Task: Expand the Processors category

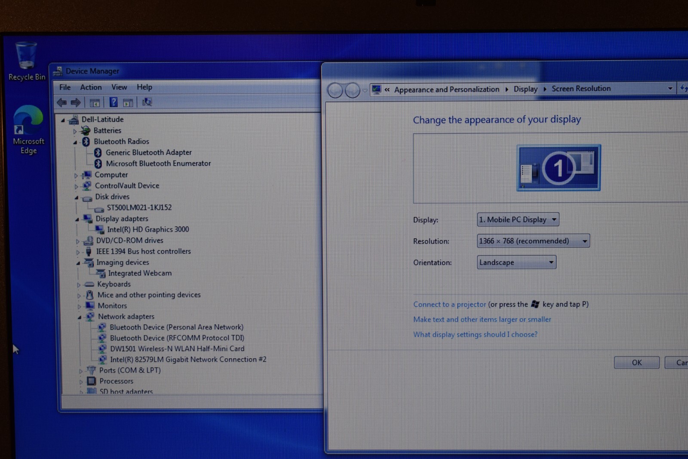Action: (80, 382)
